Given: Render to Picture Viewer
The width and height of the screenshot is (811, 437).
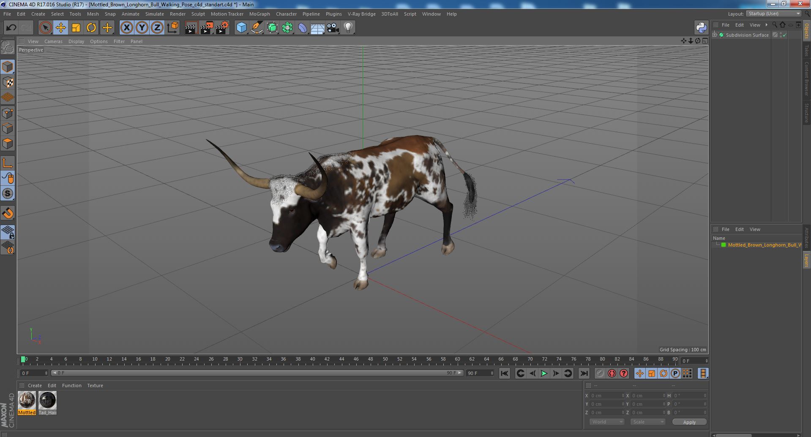Looking at the screenshot, I should pyautogui.click(x=206, y=28).
